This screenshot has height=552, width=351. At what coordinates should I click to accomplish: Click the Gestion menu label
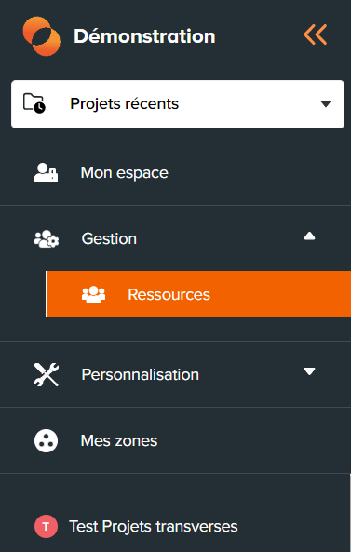tap(109, 238)
